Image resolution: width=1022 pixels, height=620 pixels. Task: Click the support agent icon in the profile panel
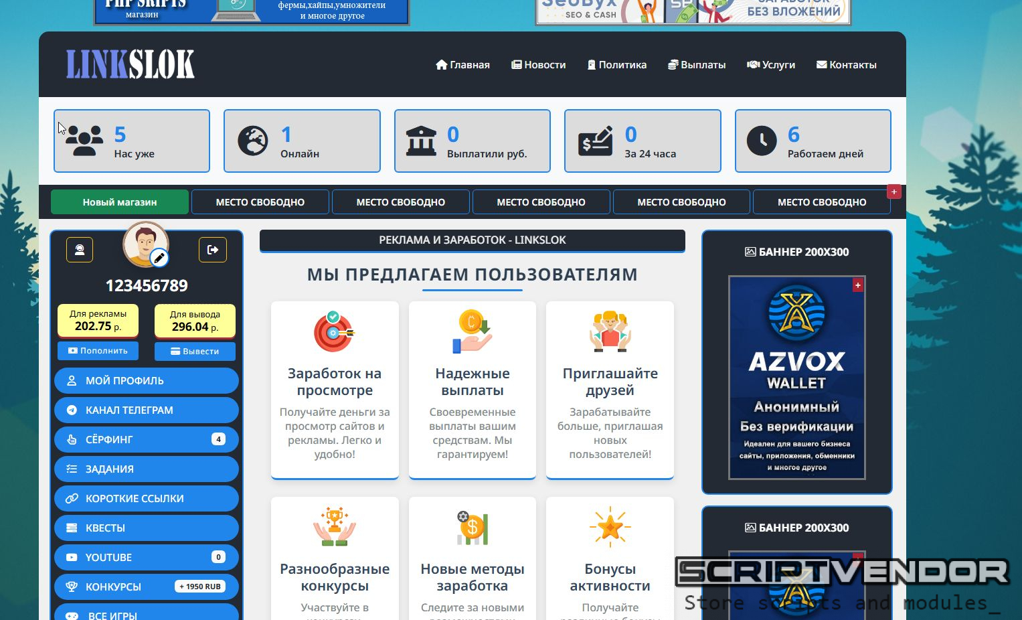coord(80,250)
